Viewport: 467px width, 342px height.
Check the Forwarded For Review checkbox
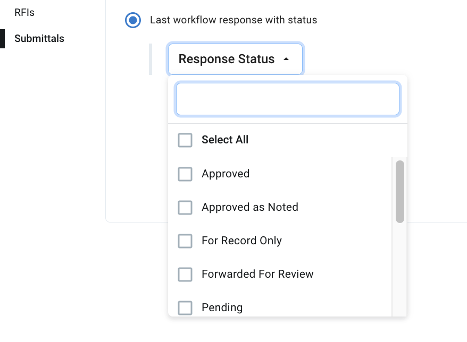[185, 275]
